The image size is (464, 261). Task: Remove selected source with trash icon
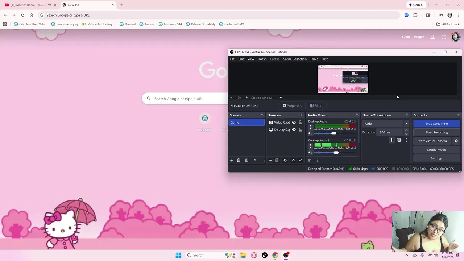277,160
